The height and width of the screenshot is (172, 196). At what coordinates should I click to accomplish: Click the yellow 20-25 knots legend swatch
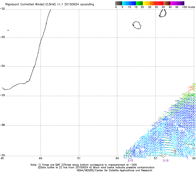point(146,3)
